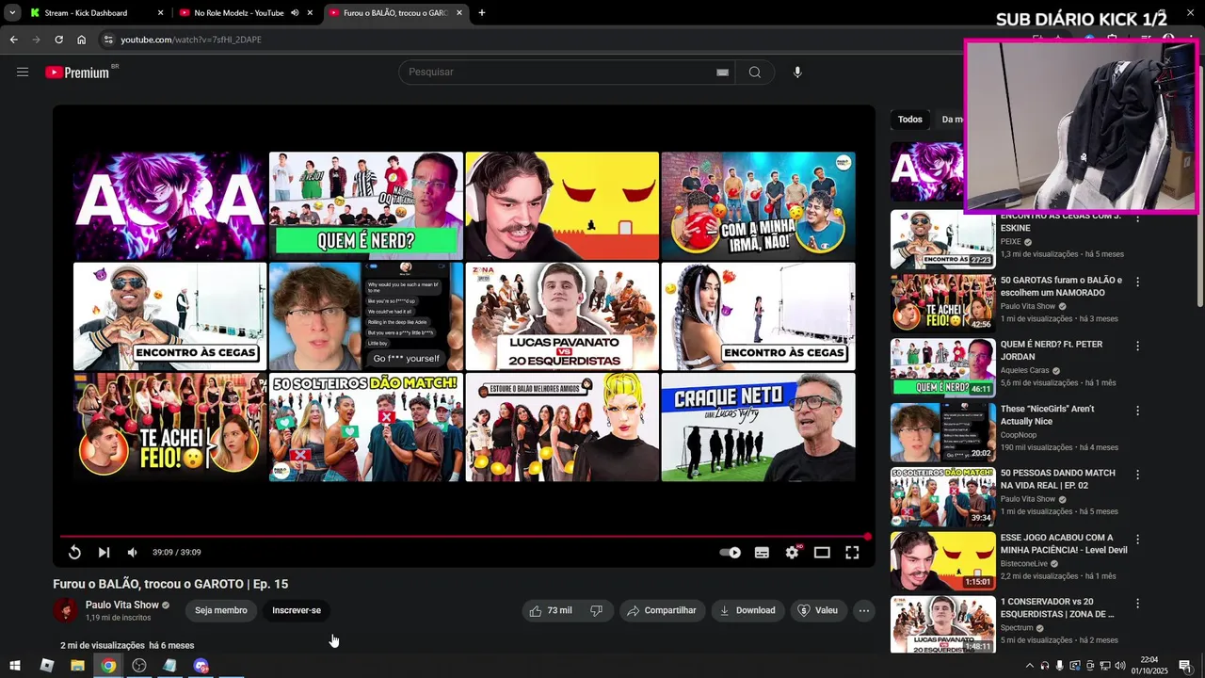Select the Todos filter chip
Viewport: 1205px width, 678px height.
coord(909,120)
